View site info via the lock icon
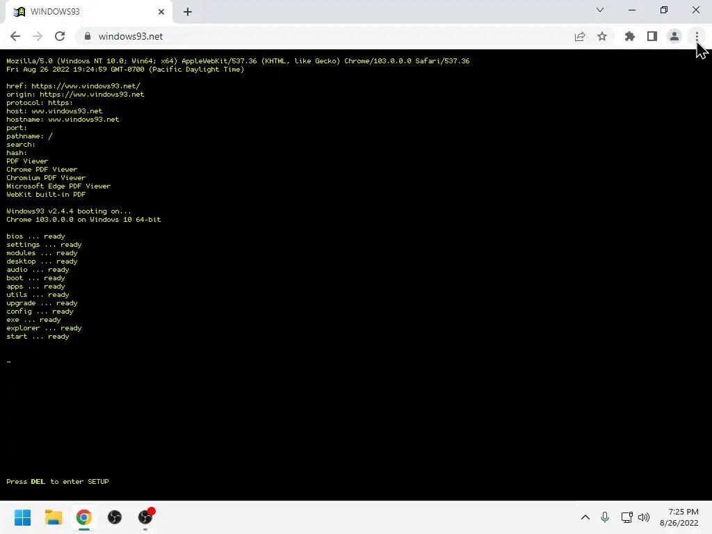Viewport: 712px width, 534px height. point(88,36)
